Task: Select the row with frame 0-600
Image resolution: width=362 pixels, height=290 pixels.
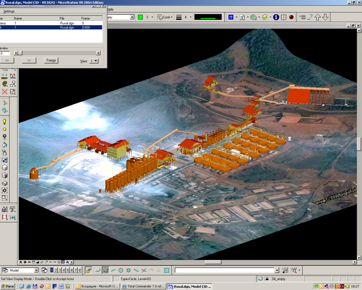Action: pyautogui.click(x=51, y=27)
